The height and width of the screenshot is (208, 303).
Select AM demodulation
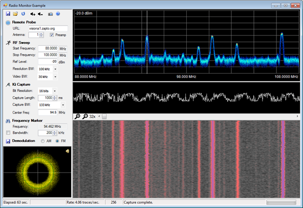43,141
